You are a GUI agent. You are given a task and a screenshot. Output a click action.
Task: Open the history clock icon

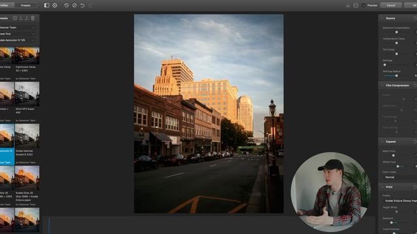pos(66,5)
